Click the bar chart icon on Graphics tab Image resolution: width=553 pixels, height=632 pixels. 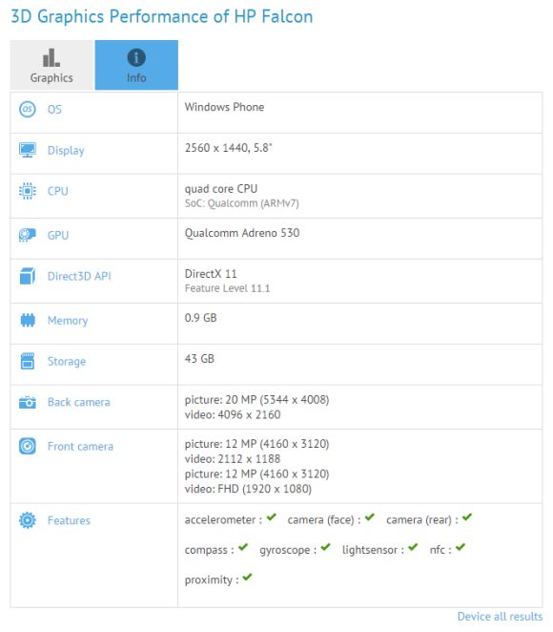tap(51, 57)
